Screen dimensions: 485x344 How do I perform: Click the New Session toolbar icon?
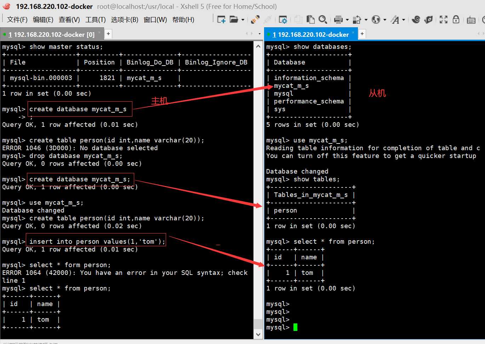point(221,19)
